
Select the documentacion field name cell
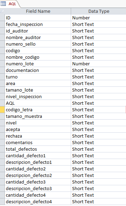click(38, 70)
